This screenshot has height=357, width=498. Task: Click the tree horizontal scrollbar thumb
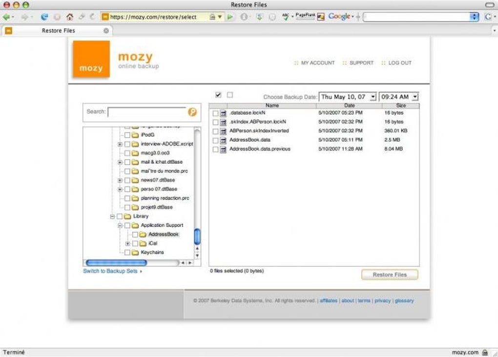click(x=116, y=263)
